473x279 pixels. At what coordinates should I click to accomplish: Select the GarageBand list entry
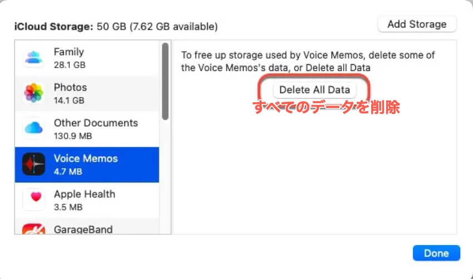pos(87,226)
